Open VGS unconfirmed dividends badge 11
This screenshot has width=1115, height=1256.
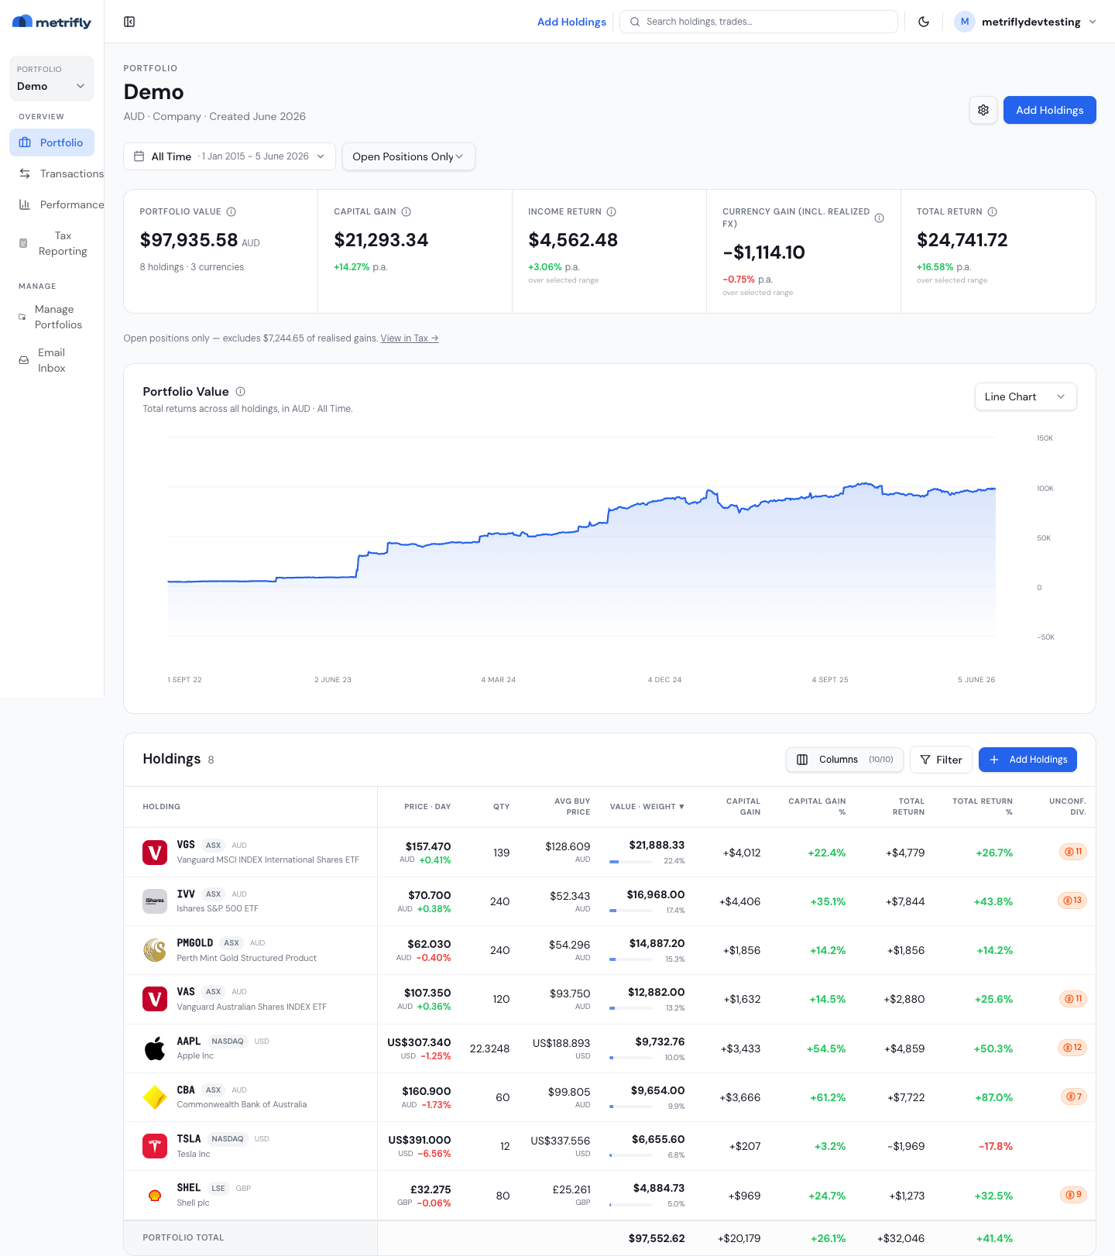pyautogui.click(x=1072, y=852)
